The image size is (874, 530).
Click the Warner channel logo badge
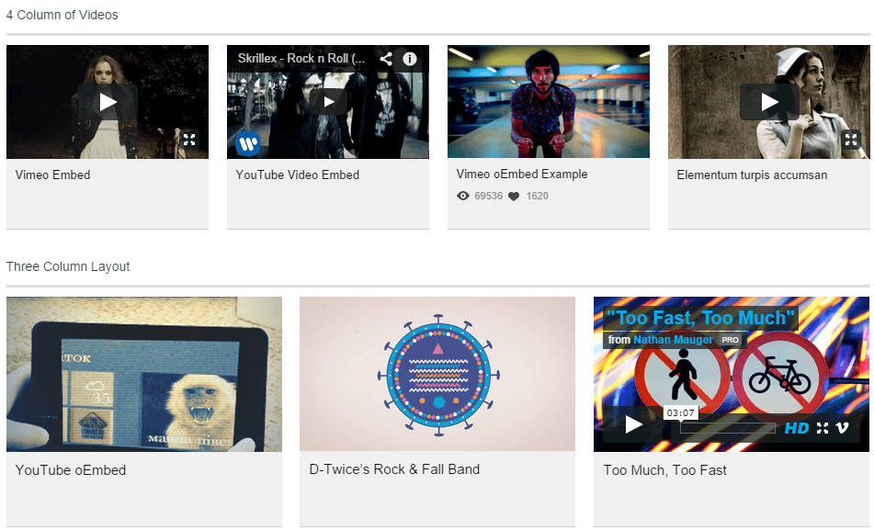pyautogui.click(x=247, y=144)
